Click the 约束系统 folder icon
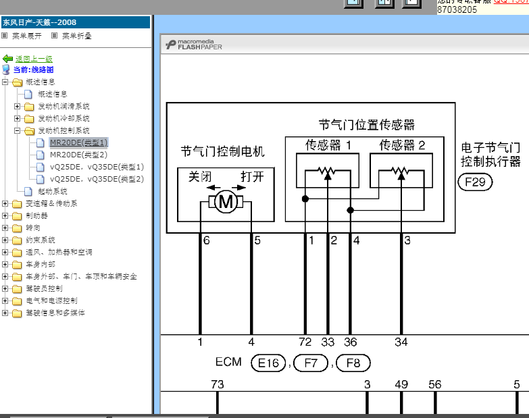529x418 pixels. [17, 240]
